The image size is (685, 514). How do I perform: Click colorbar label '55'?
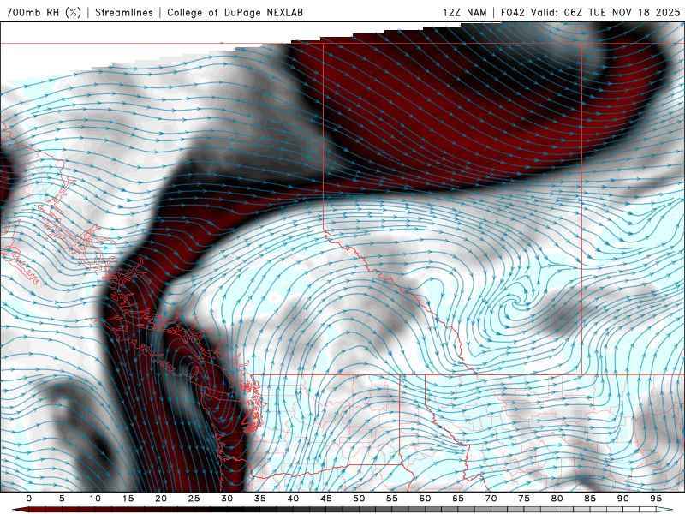point(392,499)
